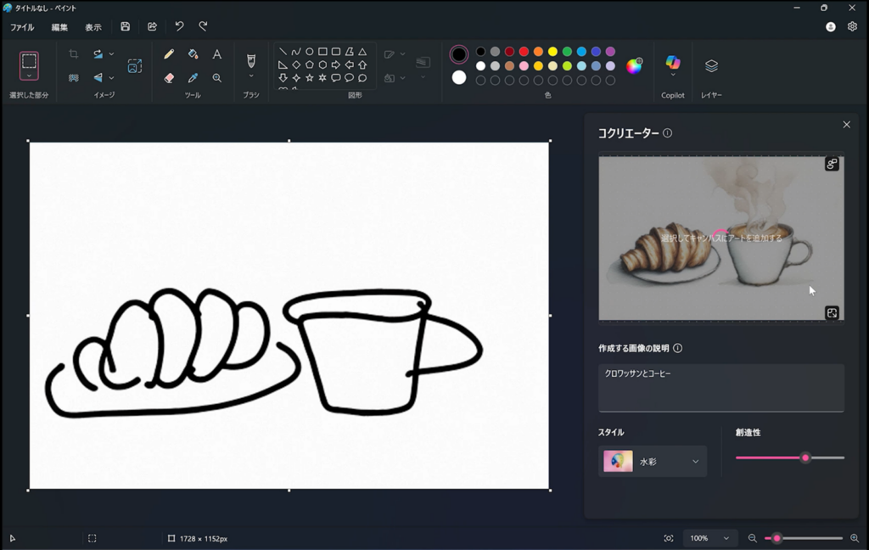
Task: Open the 100% zoom level dropdown
Action: tap(709, 537)
